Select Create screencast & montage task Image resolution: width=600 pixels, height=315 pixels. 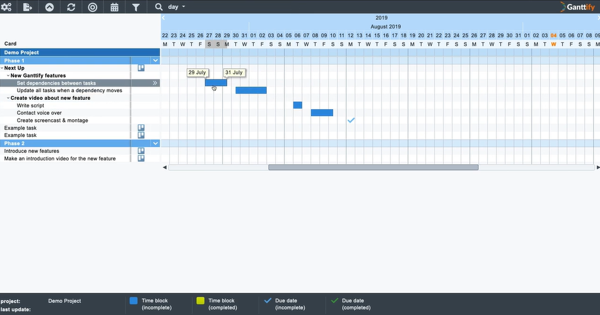point(52,120)
